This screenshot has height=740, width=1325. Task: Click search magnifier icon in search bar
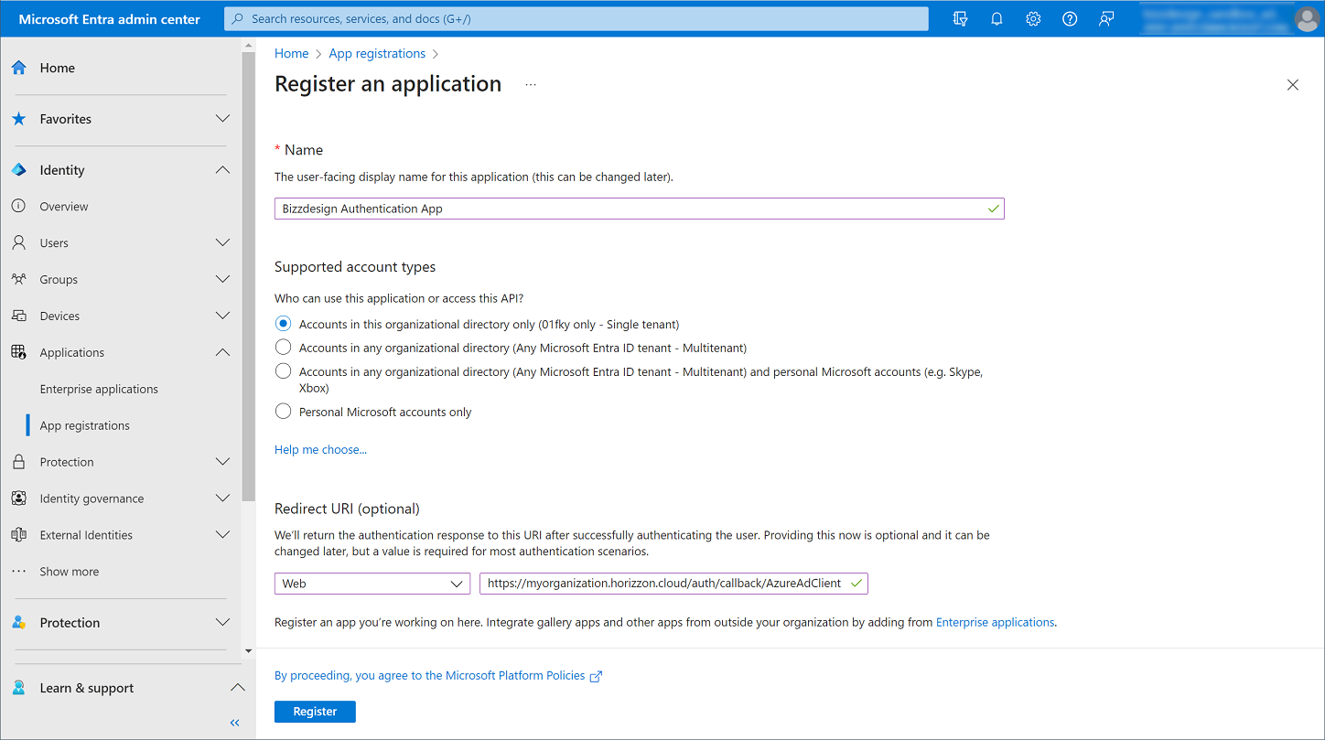coord(239,18)
